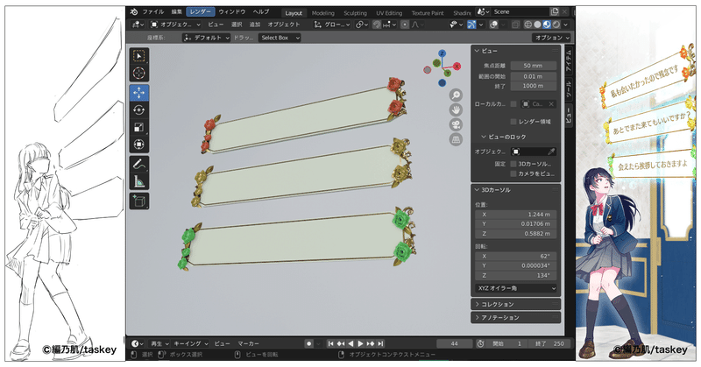701x367 pixels.
Task: Click the red X axis gizmo circle
Action: (457, 67)
